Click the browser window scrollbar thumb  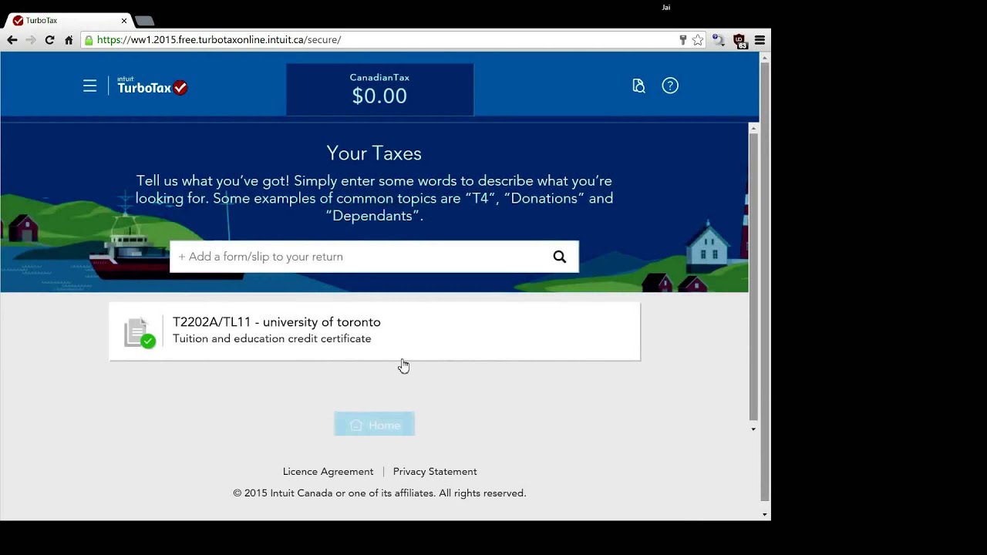click(765, 281)
